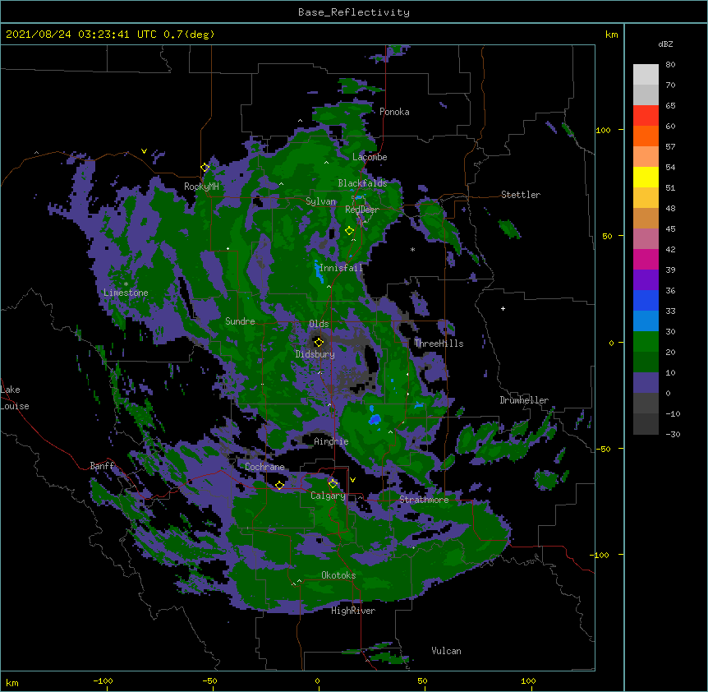
Task: Pick the red 60-65 dBZ legend swatch
Action: (646, 115)
